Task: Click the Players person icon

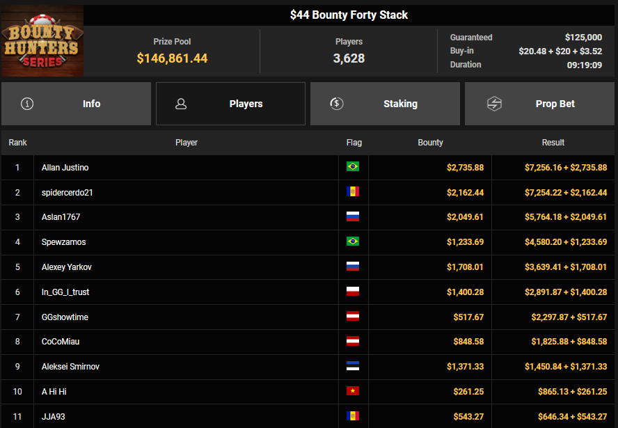Action: click(181, 104)
